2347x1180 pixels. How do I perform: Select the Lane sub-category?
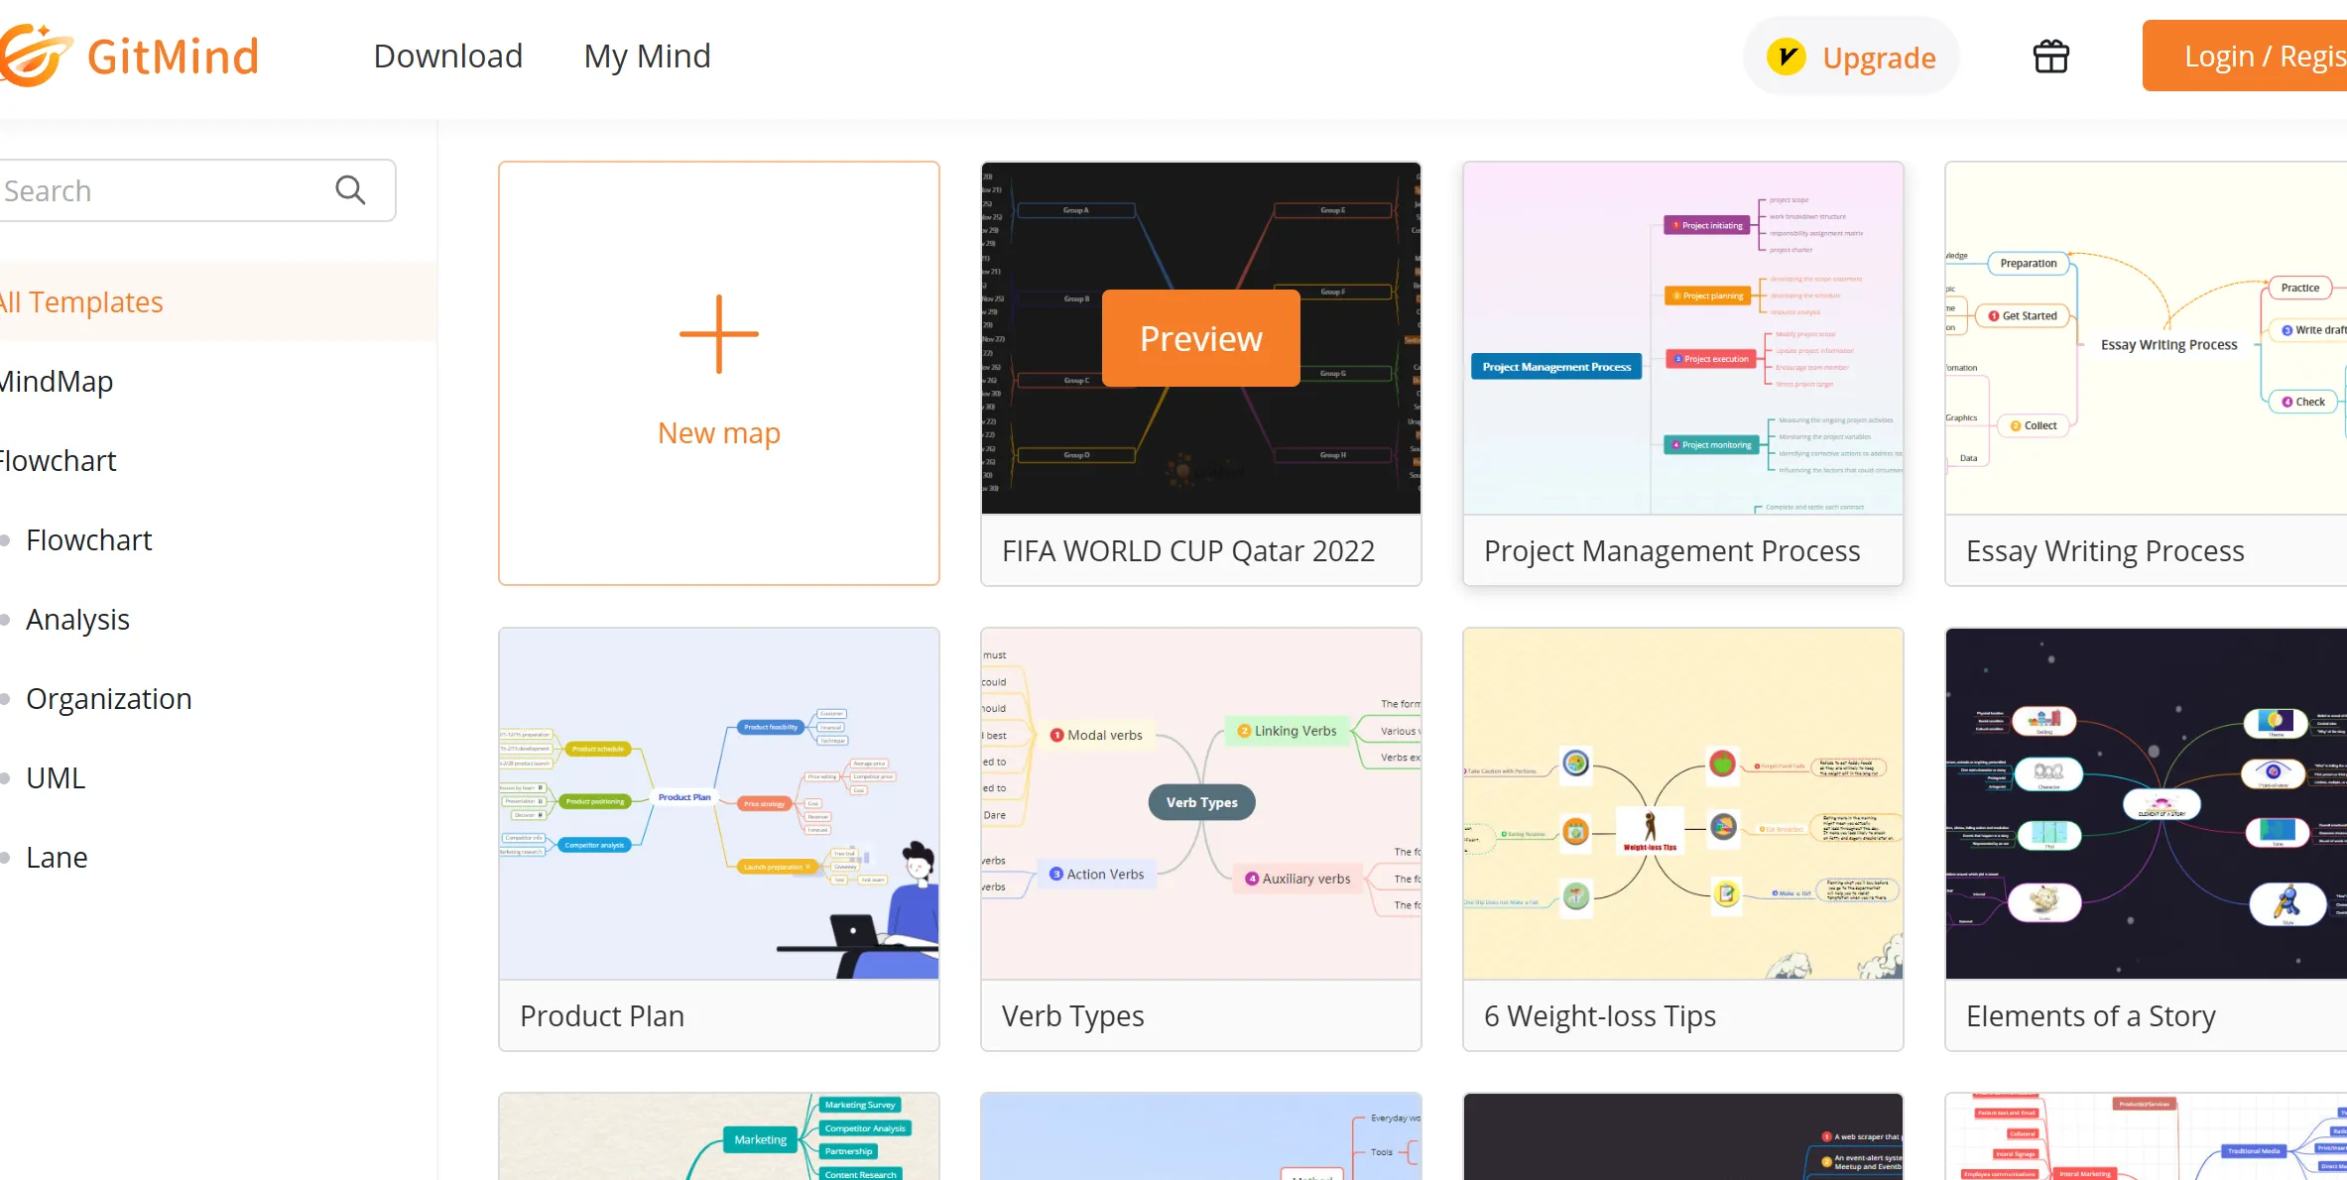pyautogui.click(x=57, y=858)
